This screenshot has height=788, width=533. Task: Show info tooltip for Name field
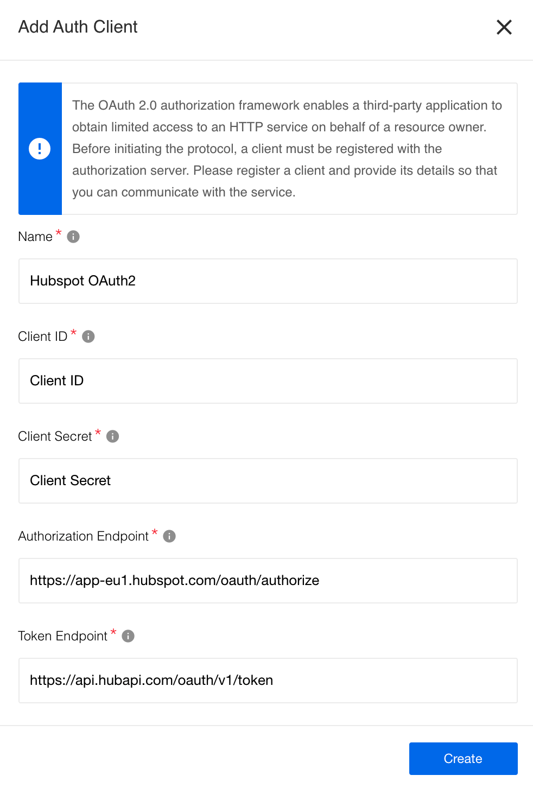[73, 237]
